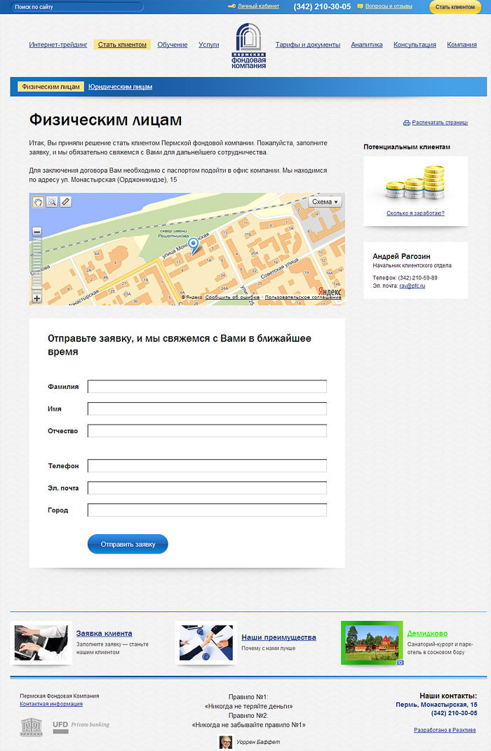Zoom in the map with plus button

click(37, 298)
